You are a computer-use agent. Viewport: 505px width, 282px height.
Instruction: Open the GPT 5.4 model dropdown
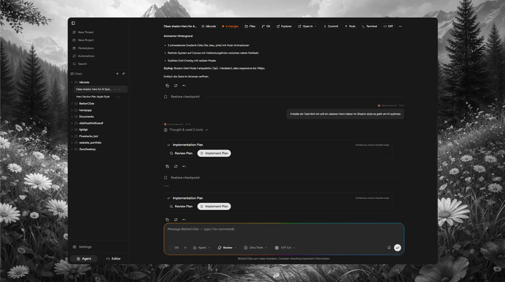(285, 248)
